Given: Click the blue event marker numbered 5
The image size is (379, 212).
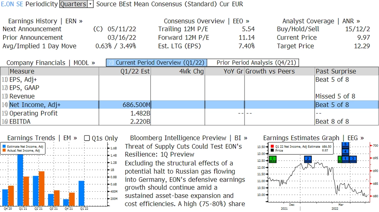Looking at the screenshot, I should tap(345, 145).
